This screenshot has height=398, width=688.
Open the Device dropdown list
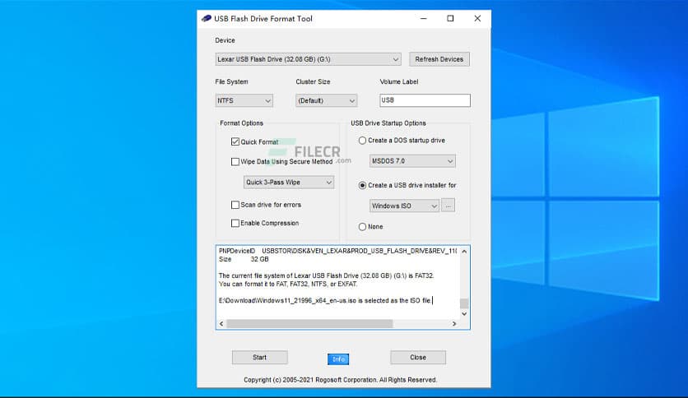pyautogui.click(x=308, y=59)
